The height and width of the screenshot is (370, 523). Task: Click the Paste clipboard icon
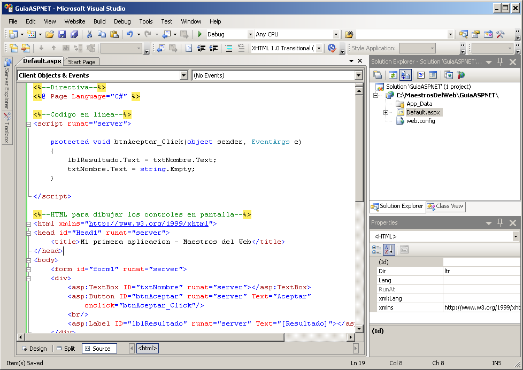[x=114, y=34]
